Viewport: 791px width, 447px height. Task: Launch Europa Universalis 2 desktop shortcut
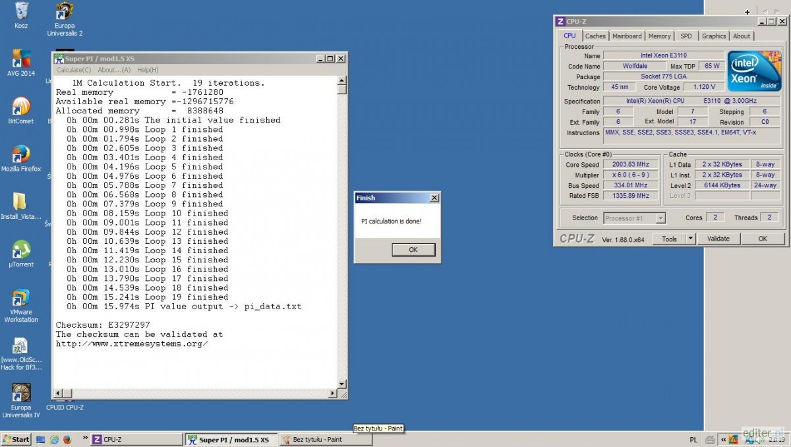[65, 18]
